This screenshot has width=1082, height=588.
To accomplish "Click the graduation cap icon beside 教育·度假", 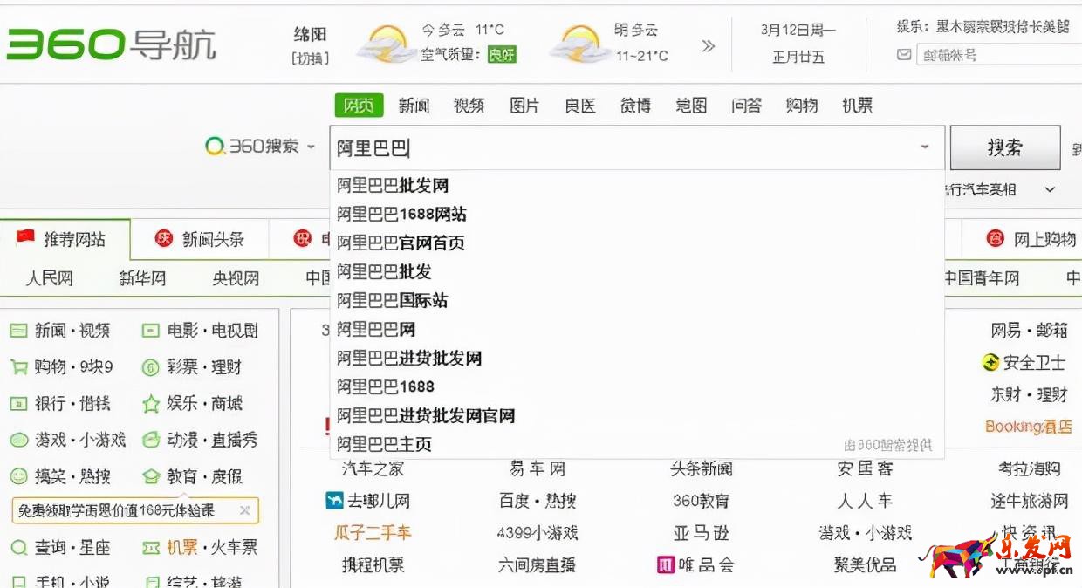I will point(151,476).
